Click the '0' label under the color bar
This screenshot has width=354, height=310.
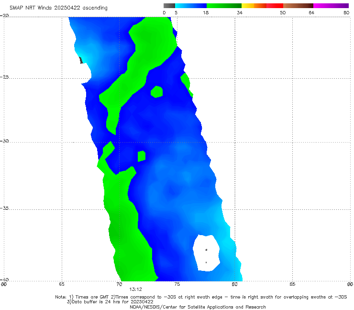point(164,12)
